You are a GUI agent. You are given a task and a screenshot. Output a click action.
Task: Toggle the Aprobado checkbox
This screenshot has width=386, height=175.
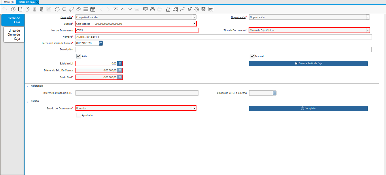tap(78, 115)
